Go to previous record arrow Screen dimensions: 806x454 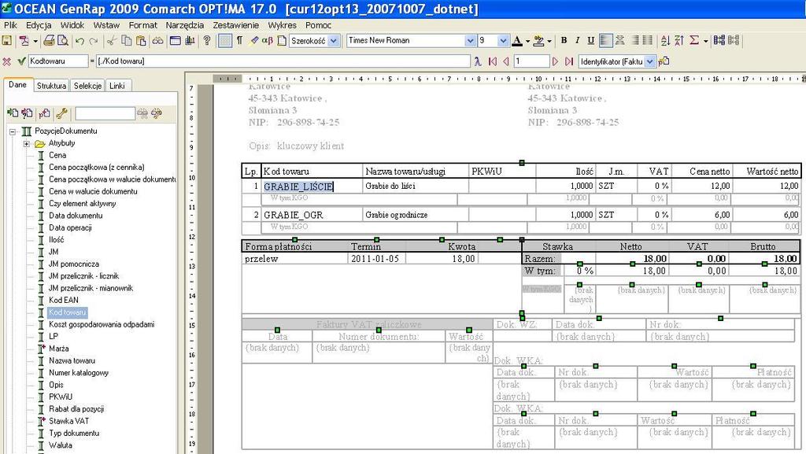tap(506, 61)
